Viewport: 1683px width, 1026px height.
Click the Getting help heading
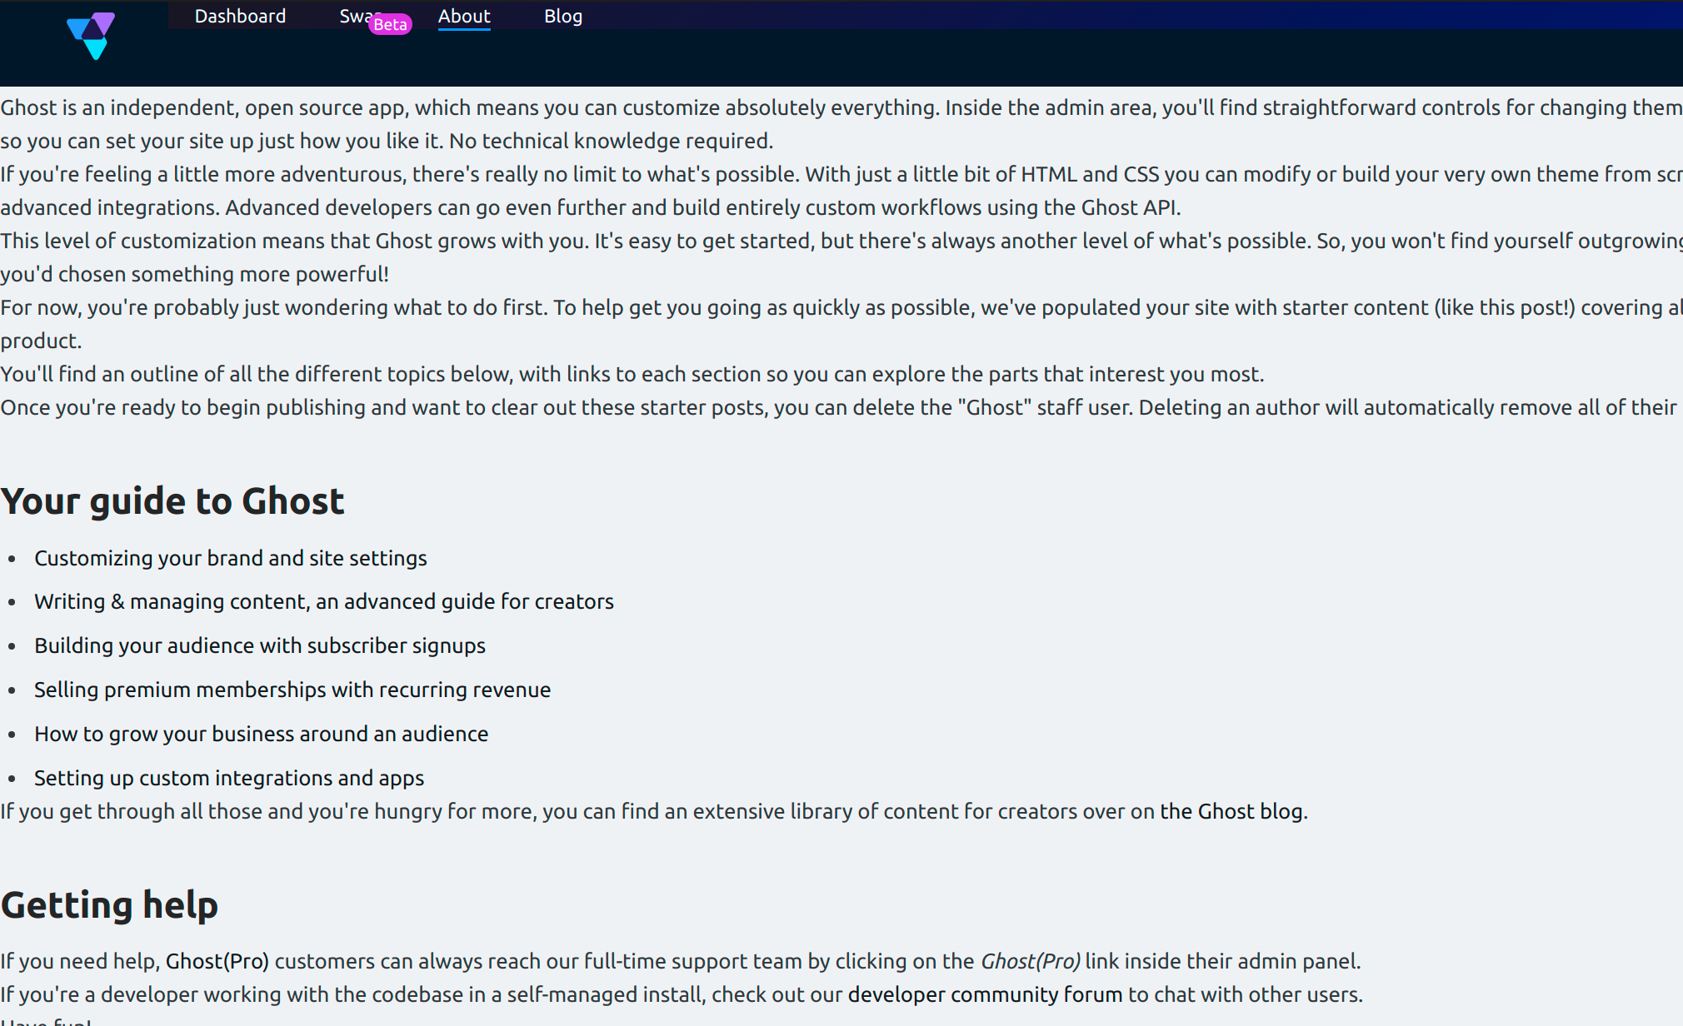click(109, 904)
